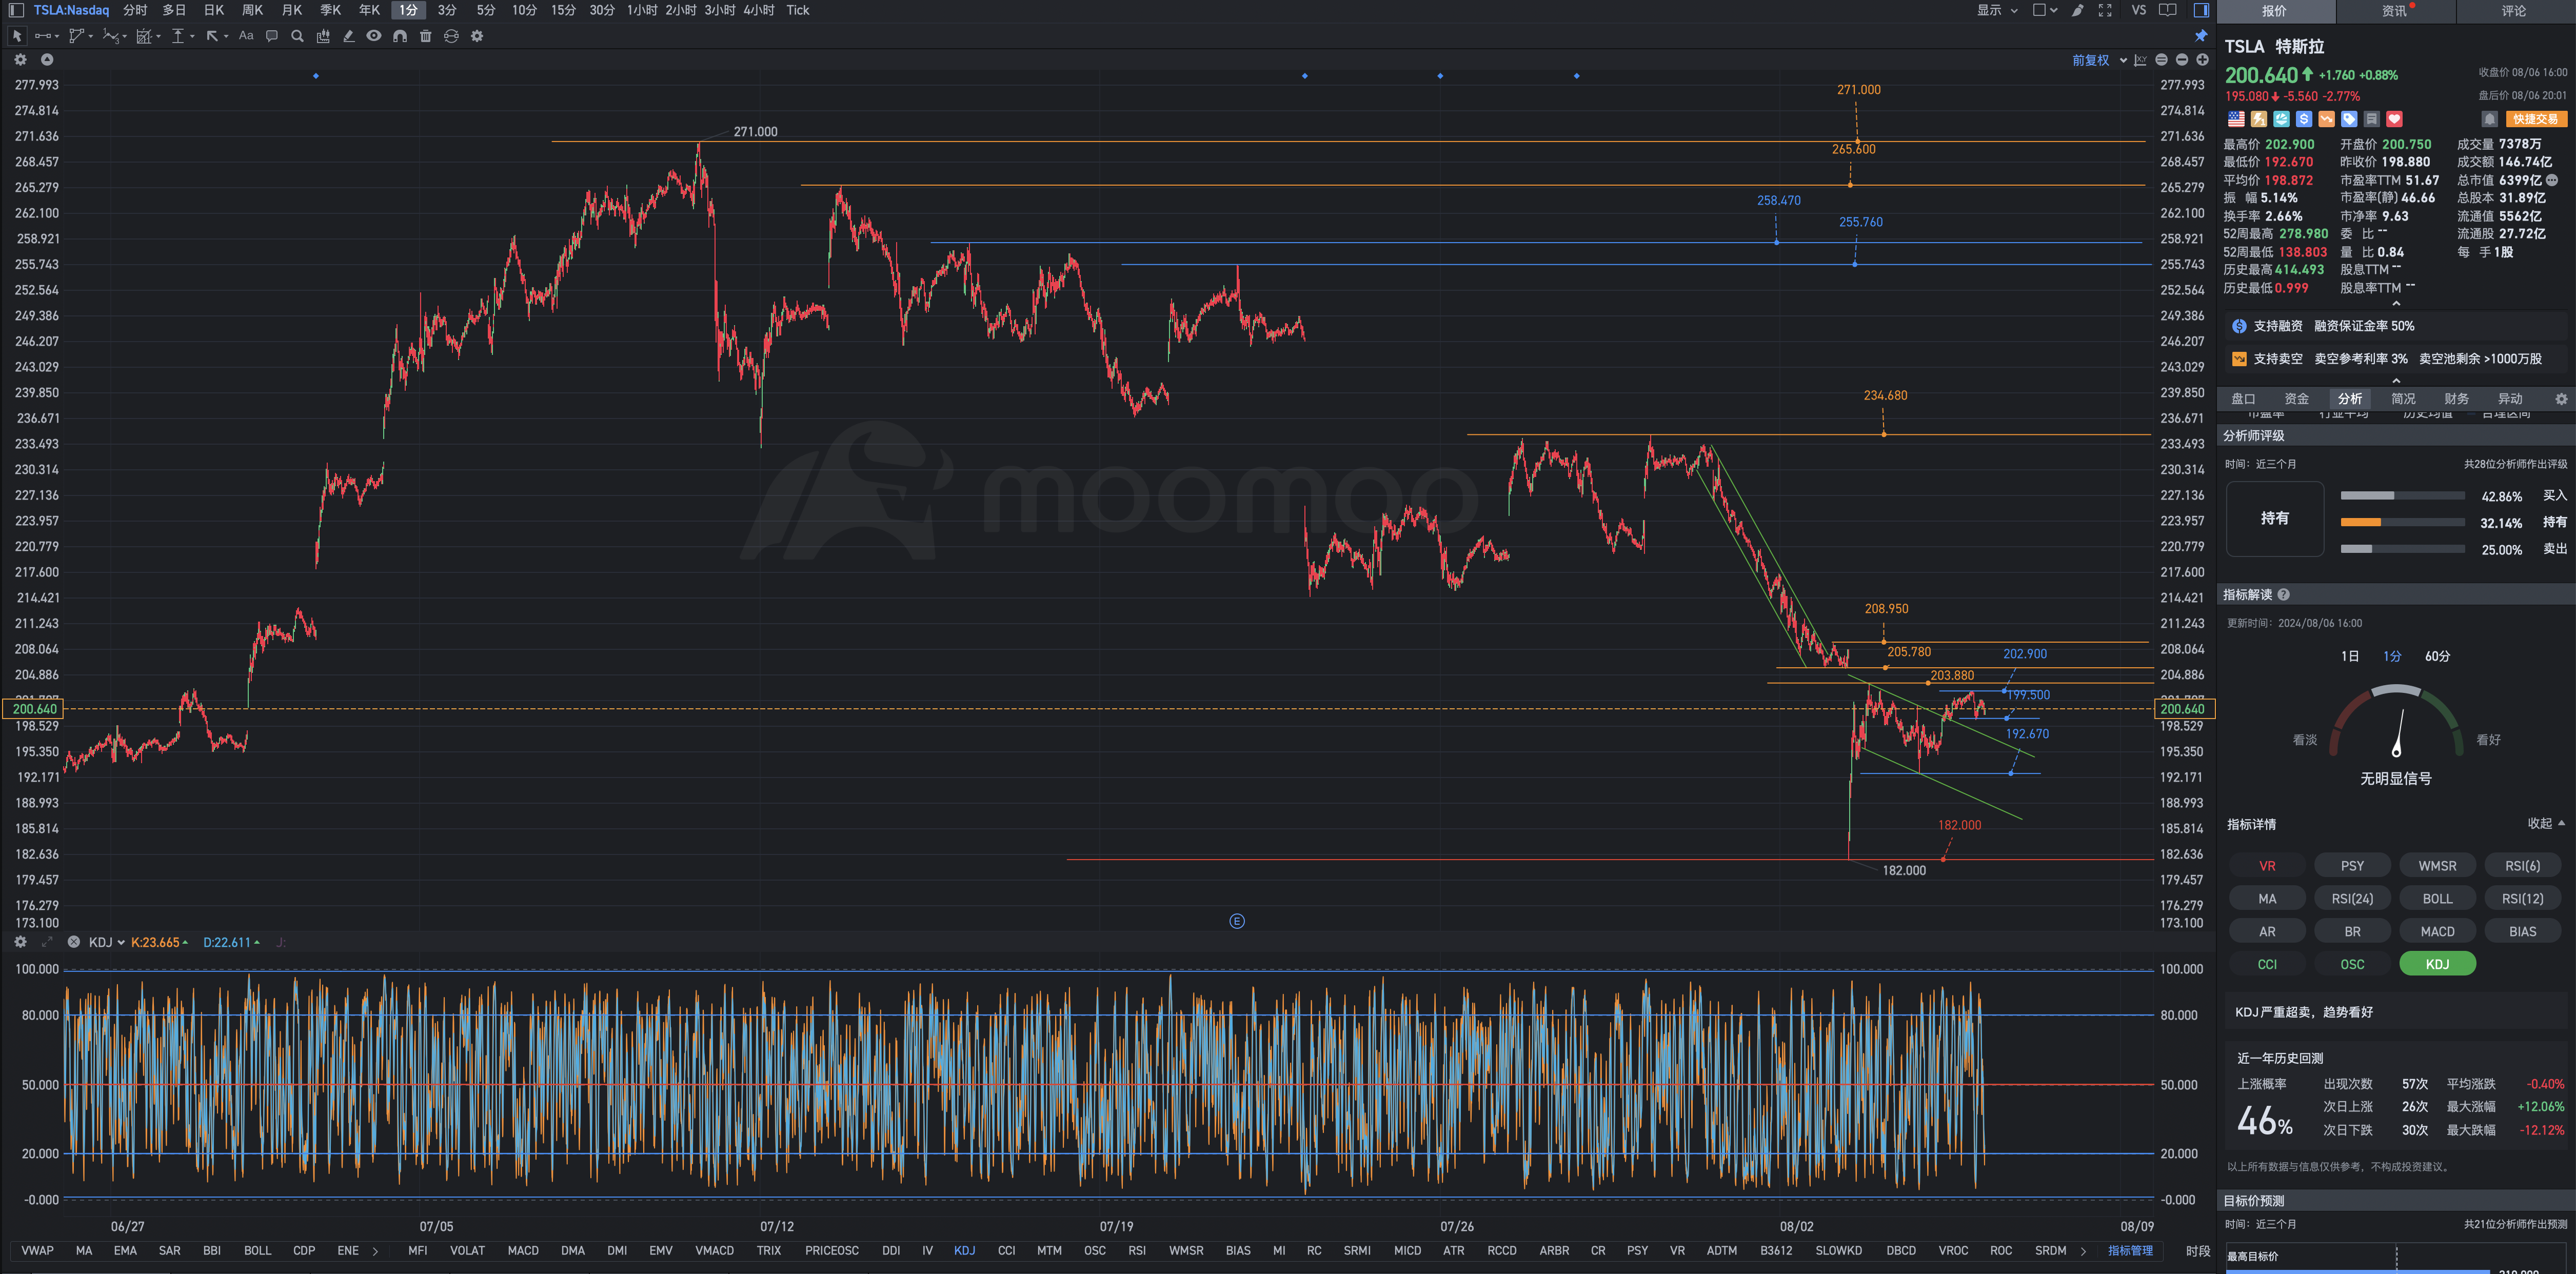This screenshot has height=1274, width=2576.
Task: Close the KDJ subchart with X icon
Action: click(x=73, y=942)
